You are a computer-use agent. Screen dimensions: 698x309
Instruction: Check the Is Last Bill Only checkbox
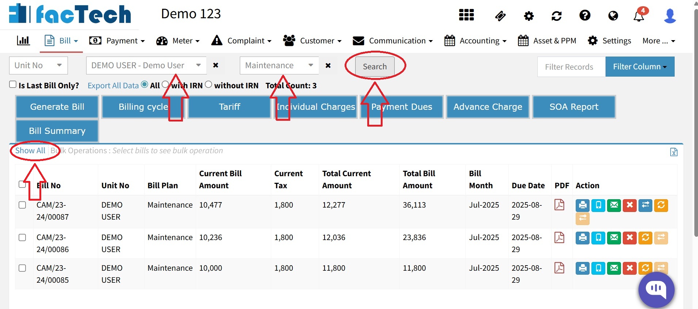(13, 84)
